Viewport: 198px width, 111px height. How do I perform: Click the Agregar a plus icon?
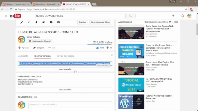pos(19,48)
